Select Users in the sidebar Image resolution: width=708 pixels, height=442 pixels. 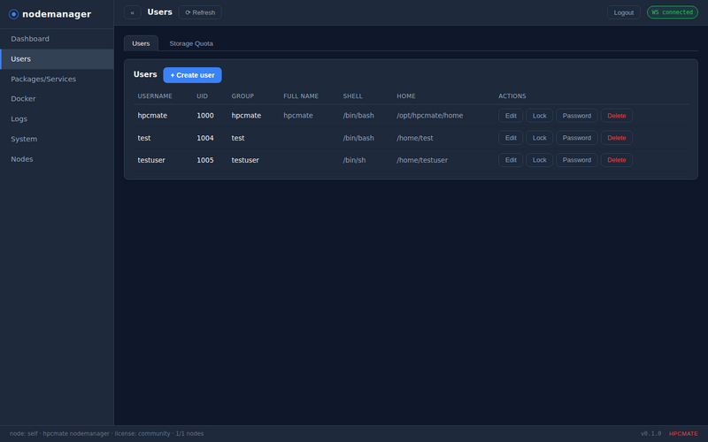pos(57,59)
